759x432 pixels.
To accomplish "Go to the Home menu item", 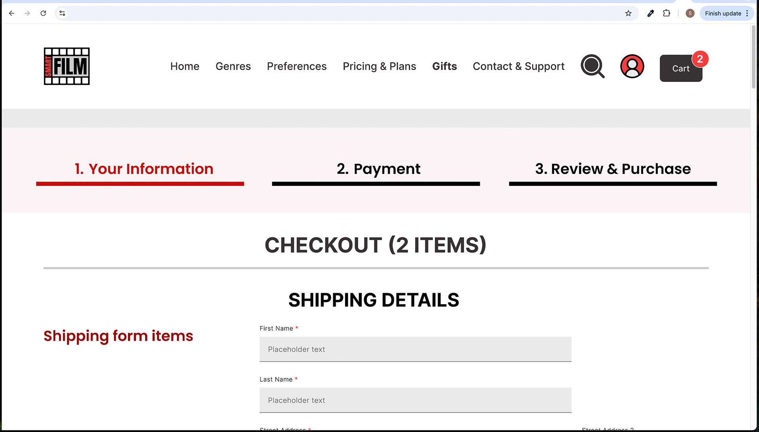I will pyautogui.click(x=185, y=66).
